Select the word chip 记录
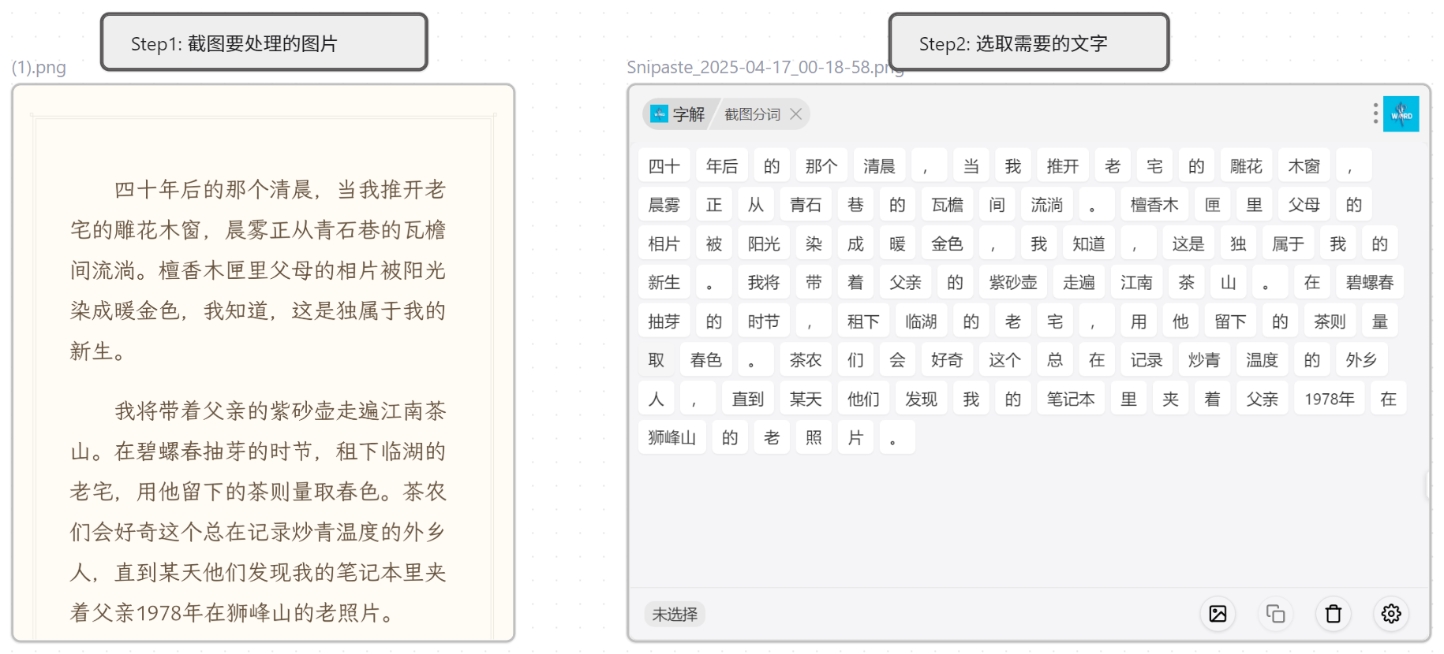 point(1147,360)
